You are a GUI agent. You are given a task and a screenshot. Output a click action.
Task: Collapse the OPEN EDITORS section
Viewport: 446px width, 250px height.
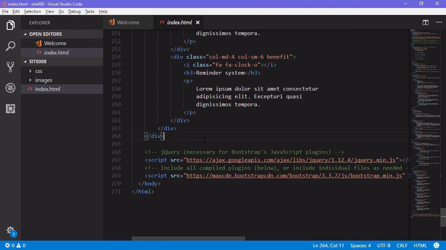[x=45, y=34]
